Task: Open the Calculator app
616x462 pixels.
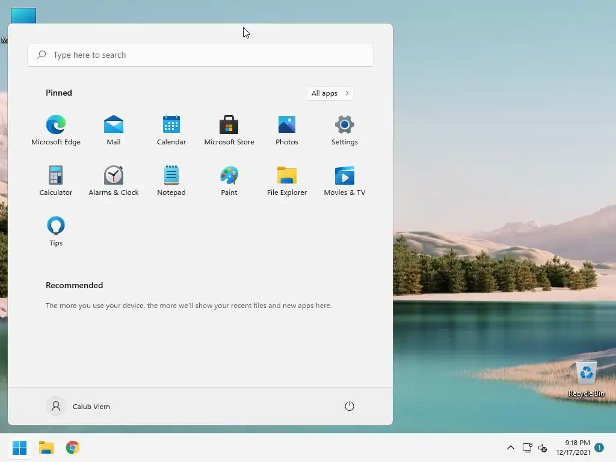Action: click(x=56, y=180)
